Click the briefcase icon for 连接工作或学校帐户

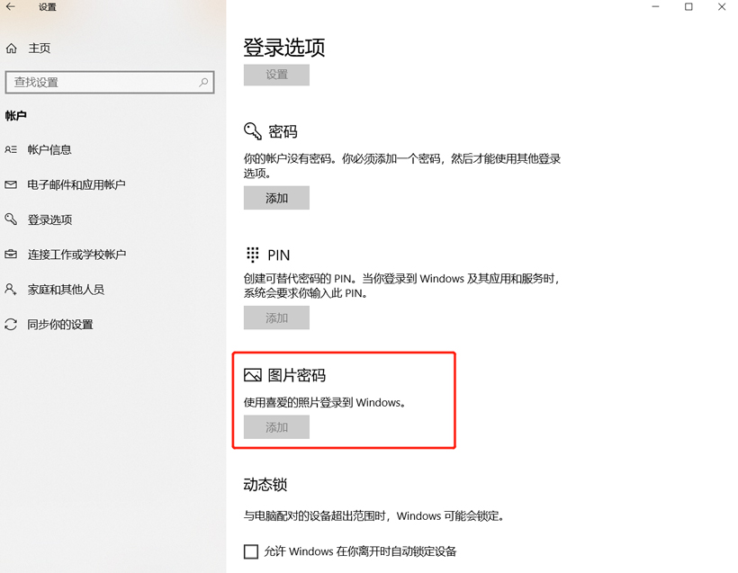point(11,255)
